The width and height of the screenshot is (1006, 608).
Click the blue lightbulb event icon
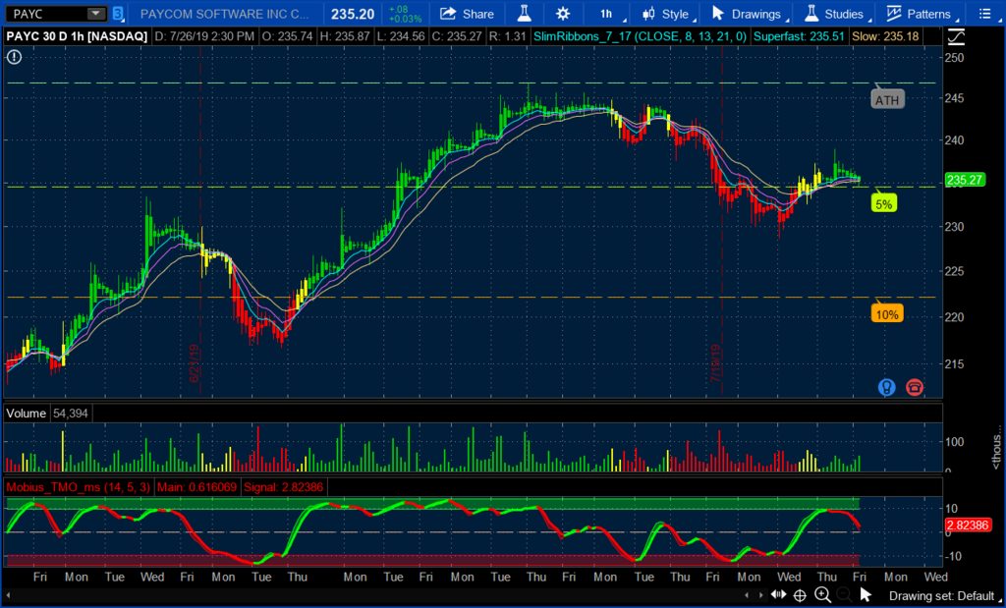(886, 387)
